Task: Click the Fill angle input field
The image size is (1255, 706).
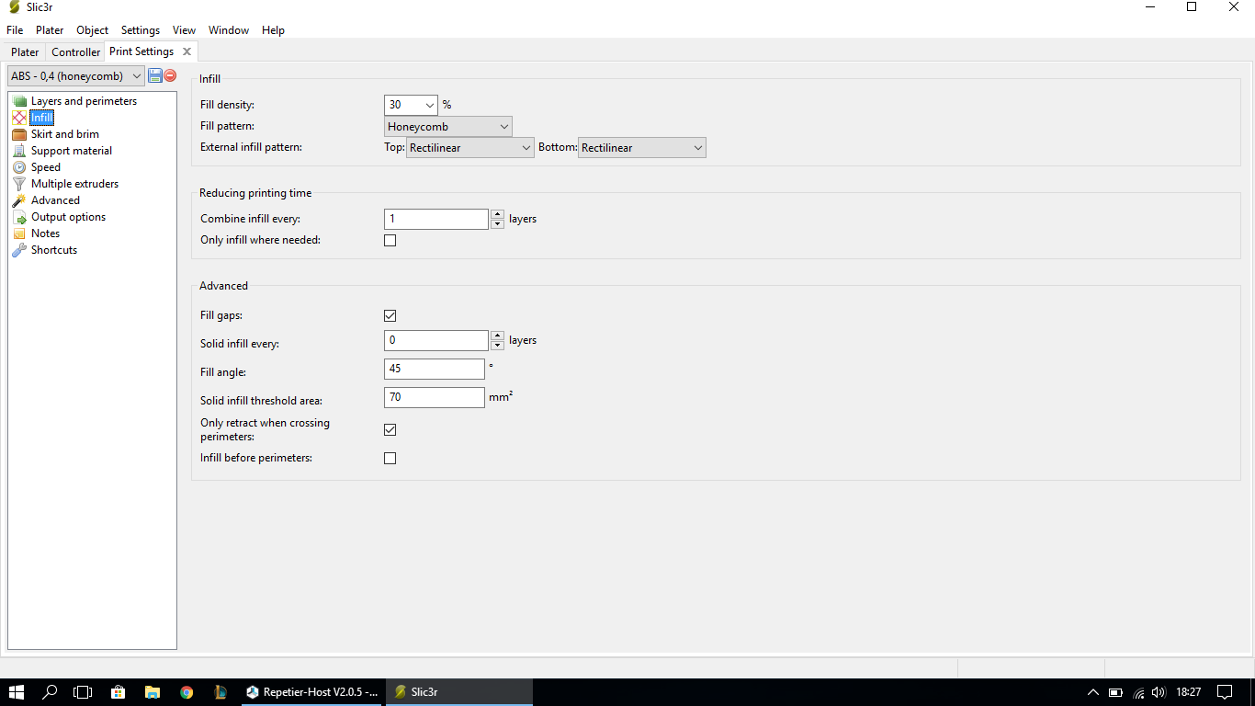Action: click(x=434, y=369)
